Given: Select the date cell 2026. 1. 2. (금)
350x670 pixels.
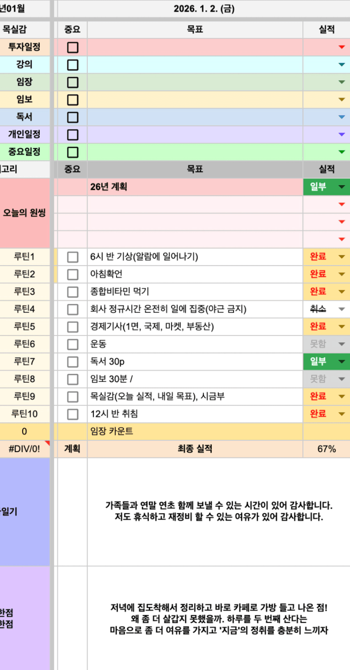Looking at the screenshot, I should point(204,9).
